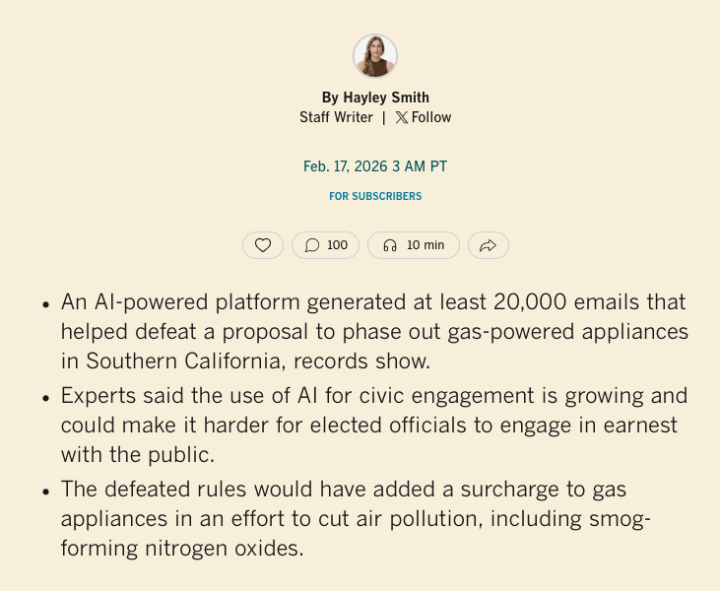
Task: Click the share arrow icon
Action: 488,245
